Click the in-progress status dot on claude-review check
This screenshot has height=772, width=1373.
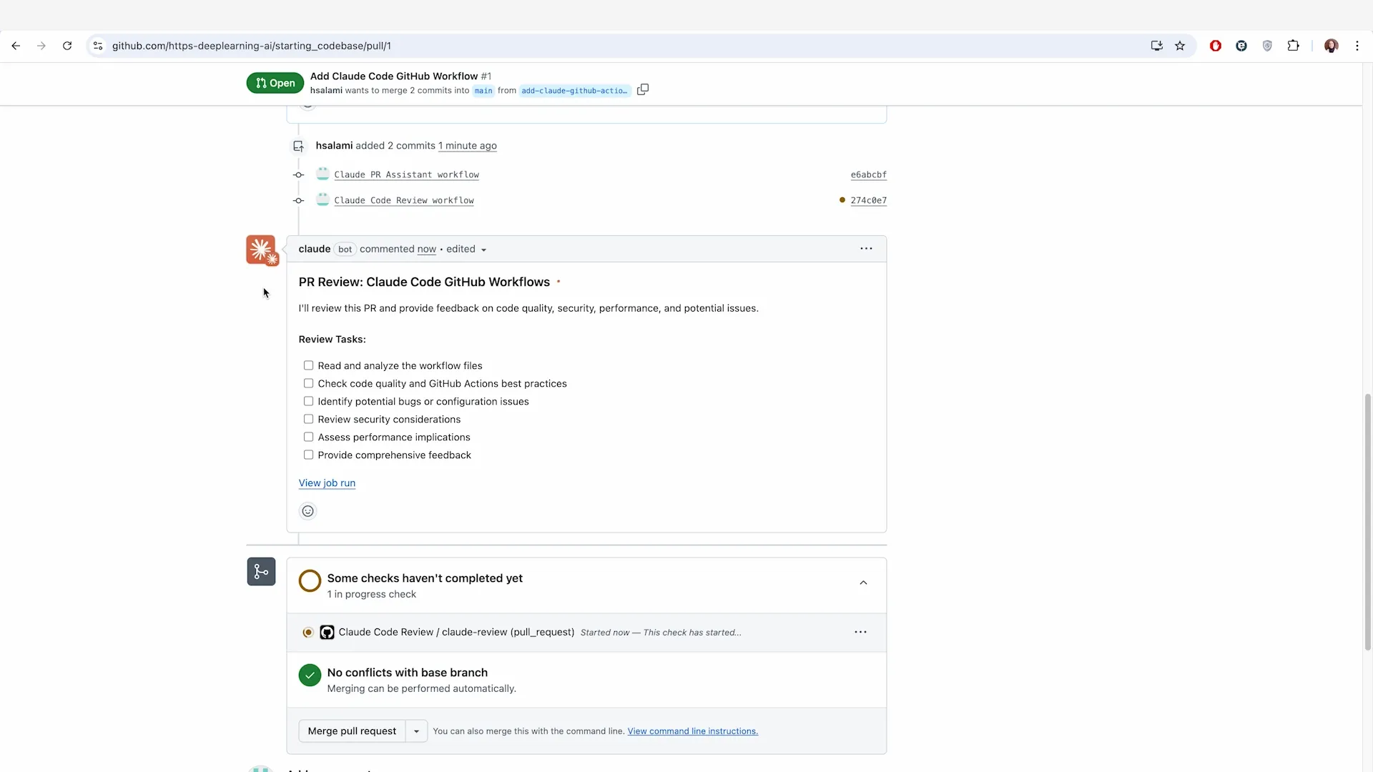308,633
